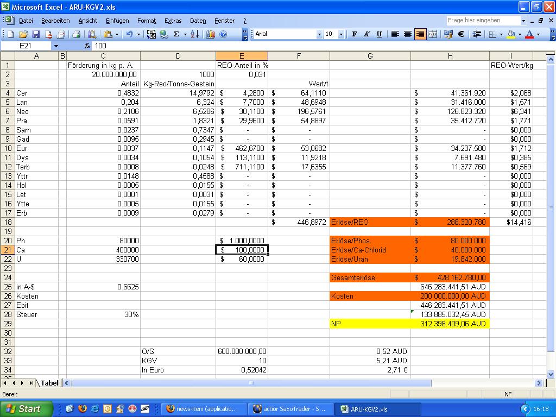Open the Arial font dropdown

point(320,34)
